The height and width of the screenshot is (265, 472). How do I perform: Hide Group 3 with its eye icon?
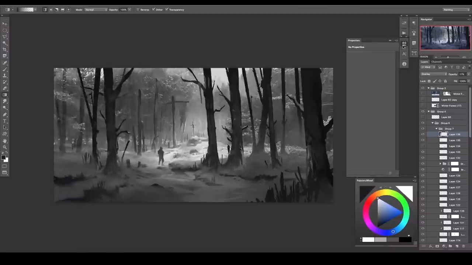click(x=423, y=88)
